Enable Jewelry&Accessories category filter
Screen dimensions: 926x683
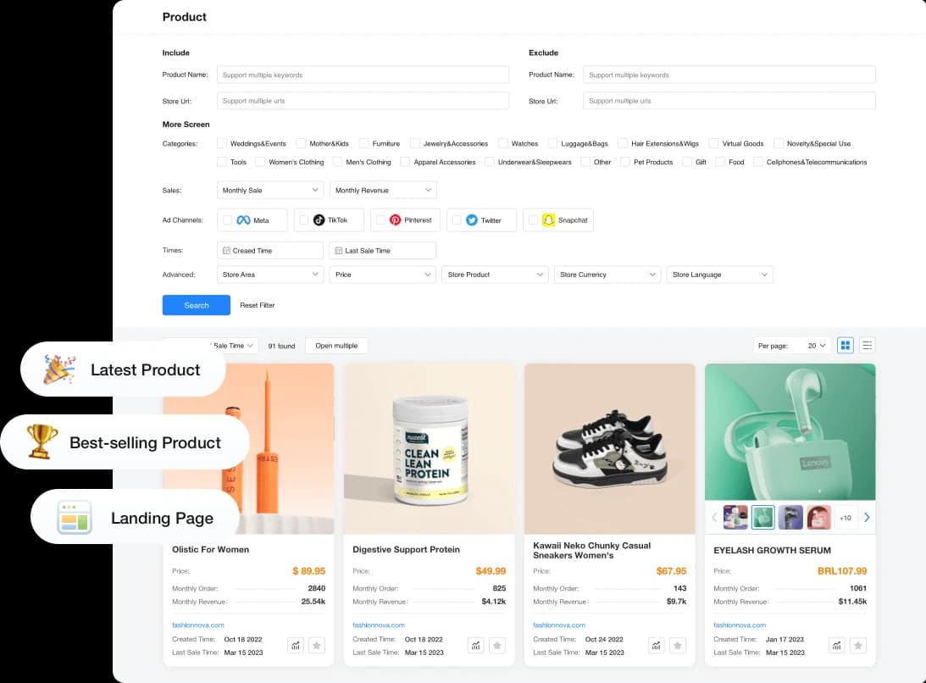(415, 143)
